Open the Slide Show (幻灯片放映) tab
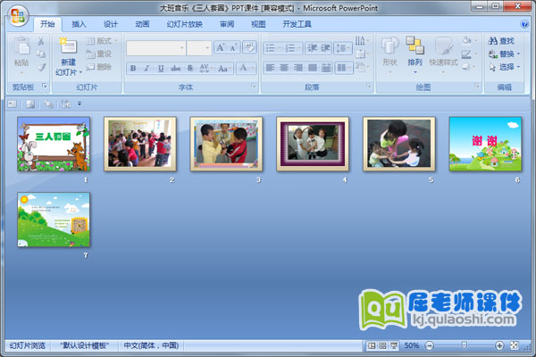 pos(185,24)
